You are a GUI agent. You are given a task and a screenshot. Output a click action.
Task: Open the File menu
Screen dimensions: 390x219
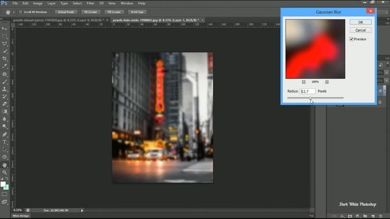tap(15, 3)
